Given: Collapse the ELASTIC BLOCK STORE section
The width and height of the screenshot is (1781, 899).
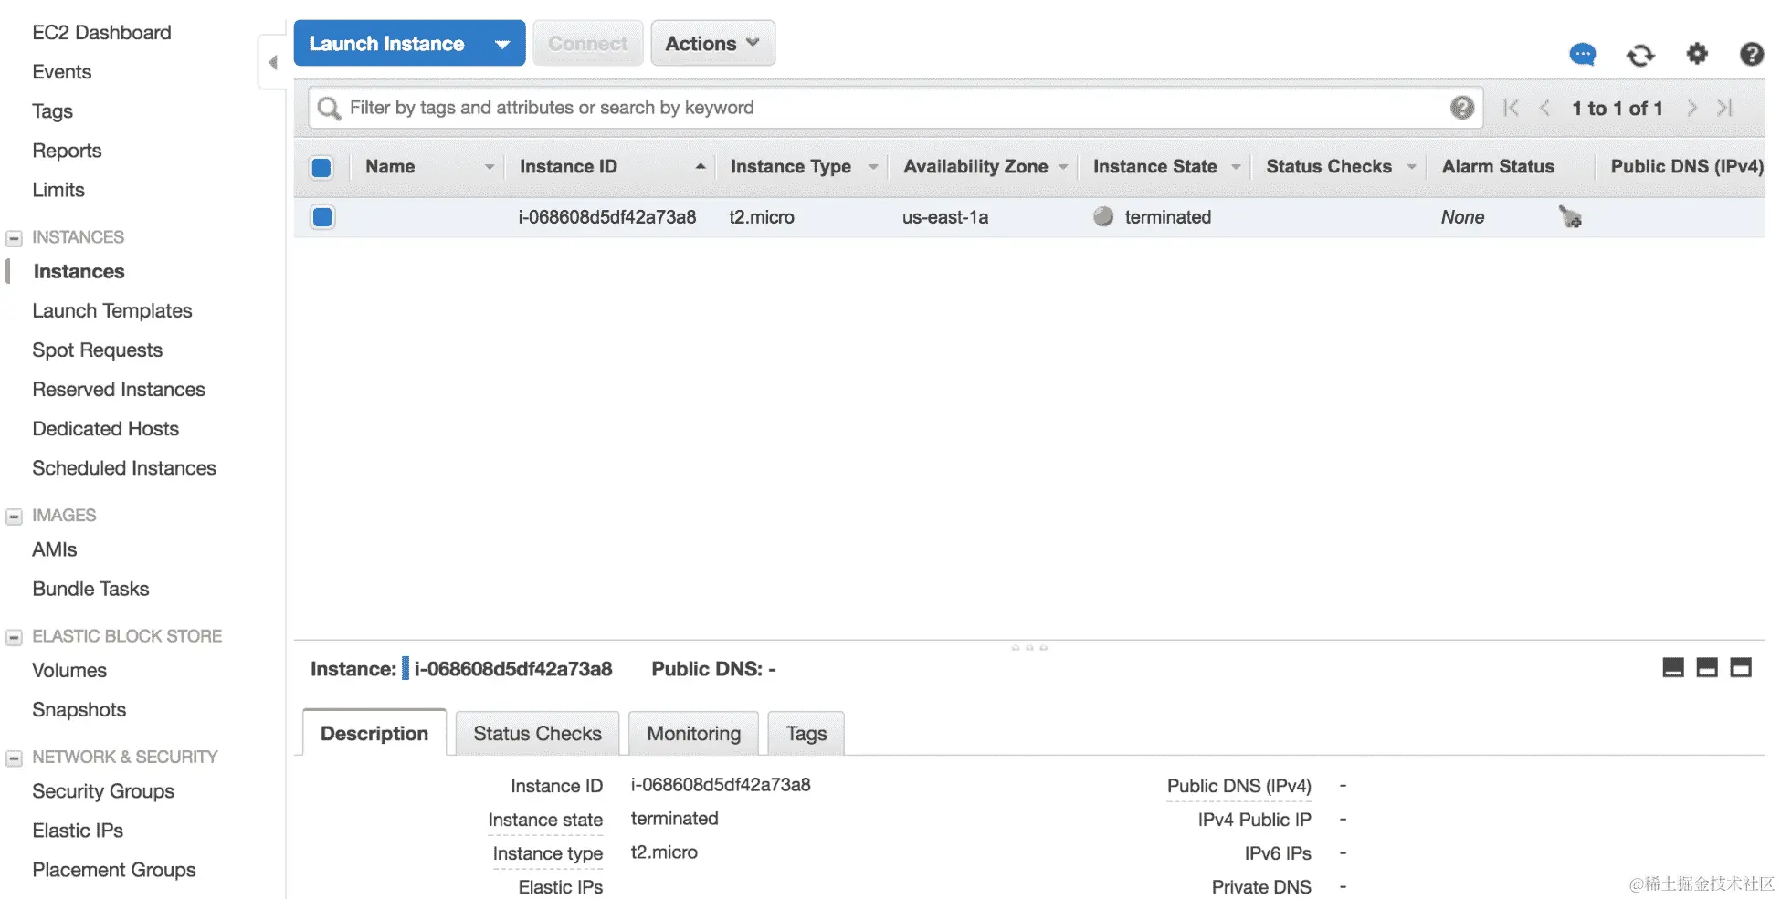Looking at the screenshot, I should pyautogui.click(x=14, y=637).
